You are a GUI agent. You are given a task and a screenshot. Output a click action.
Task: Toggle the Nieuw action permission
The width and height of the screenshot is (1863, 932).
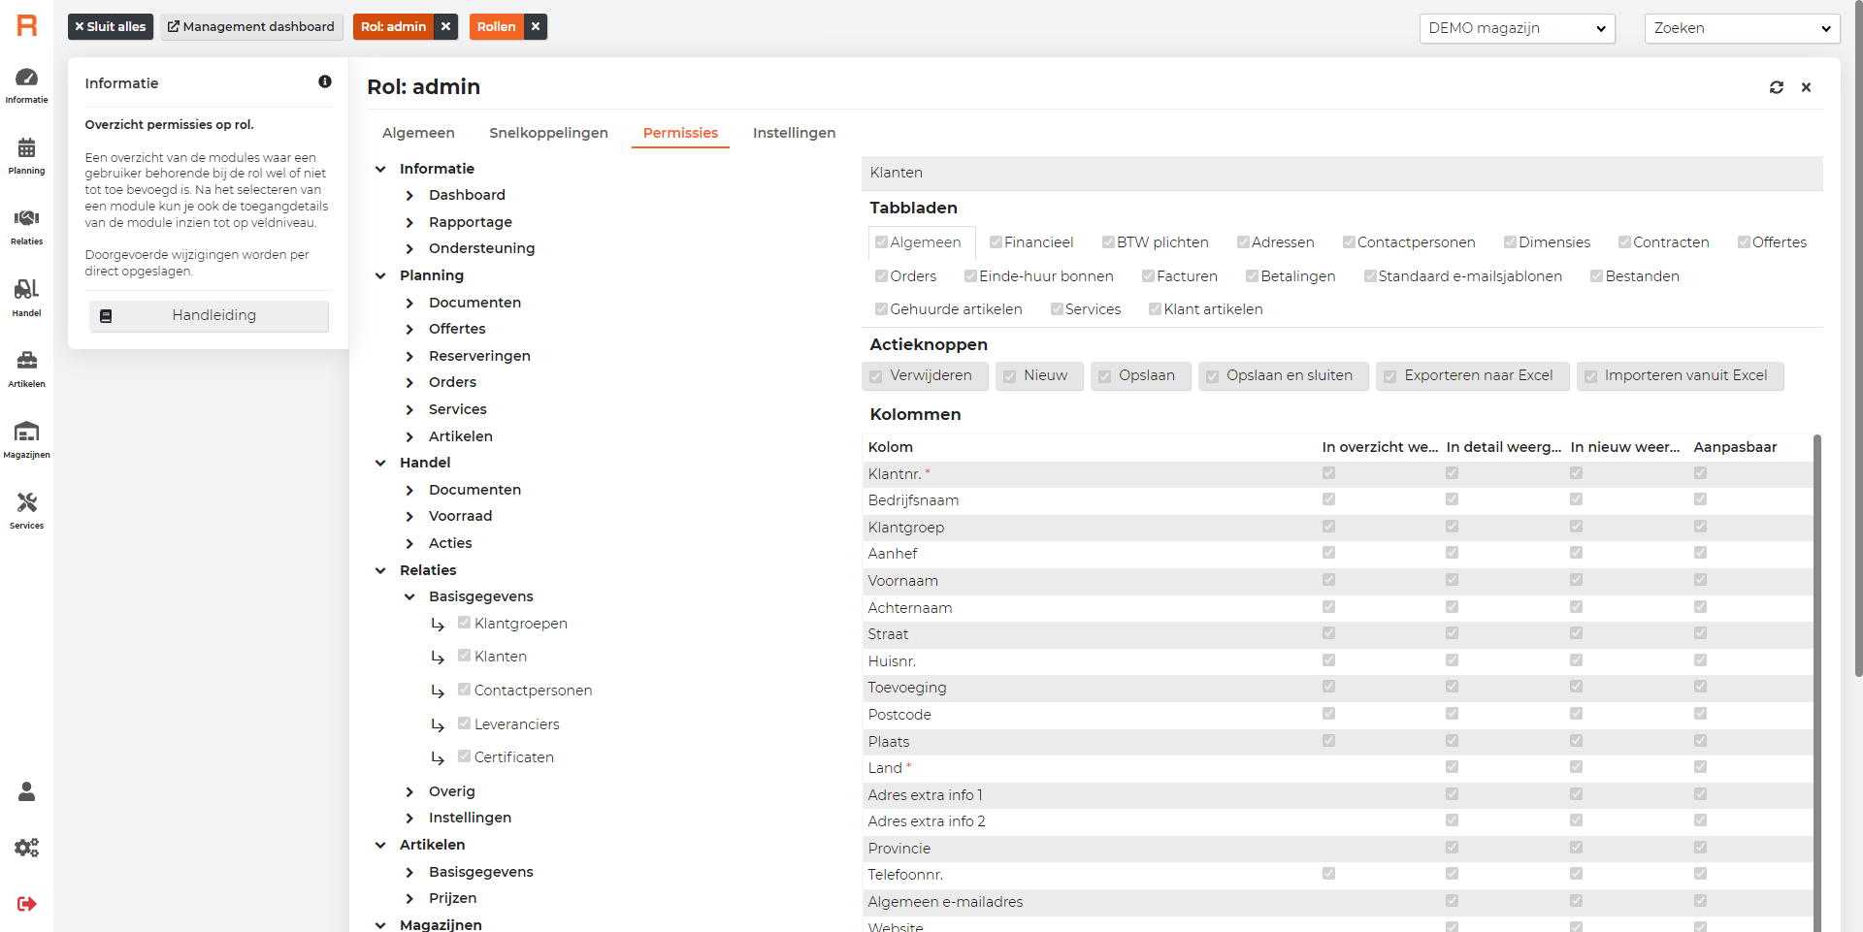(x=1010, y=376)
